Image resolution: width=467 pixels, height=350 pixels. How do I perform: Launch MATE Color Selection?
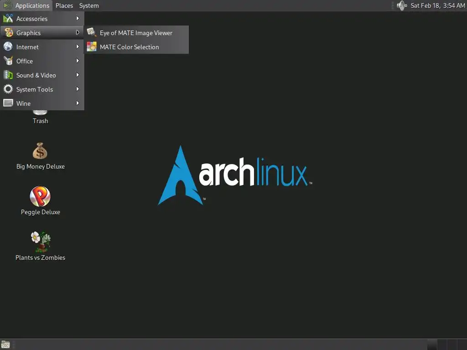[x=136, y=47]
